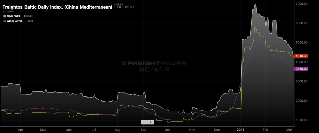
Task: Click the Mar label on the time axis
Action: (289, 130)
